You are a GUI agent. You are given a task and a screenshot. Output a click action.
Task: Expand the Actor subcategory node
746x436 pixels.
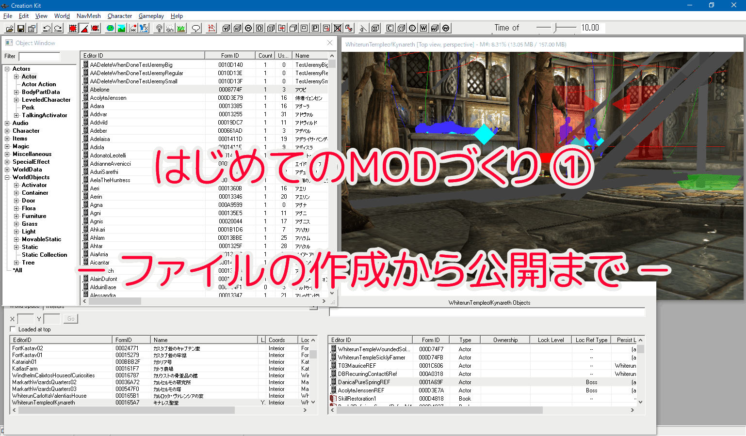click(16, 77)
